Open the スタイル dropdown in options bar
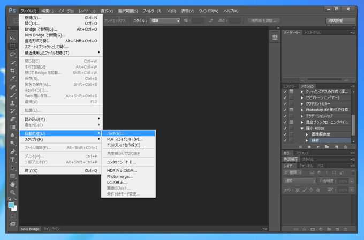 (165, 21)
